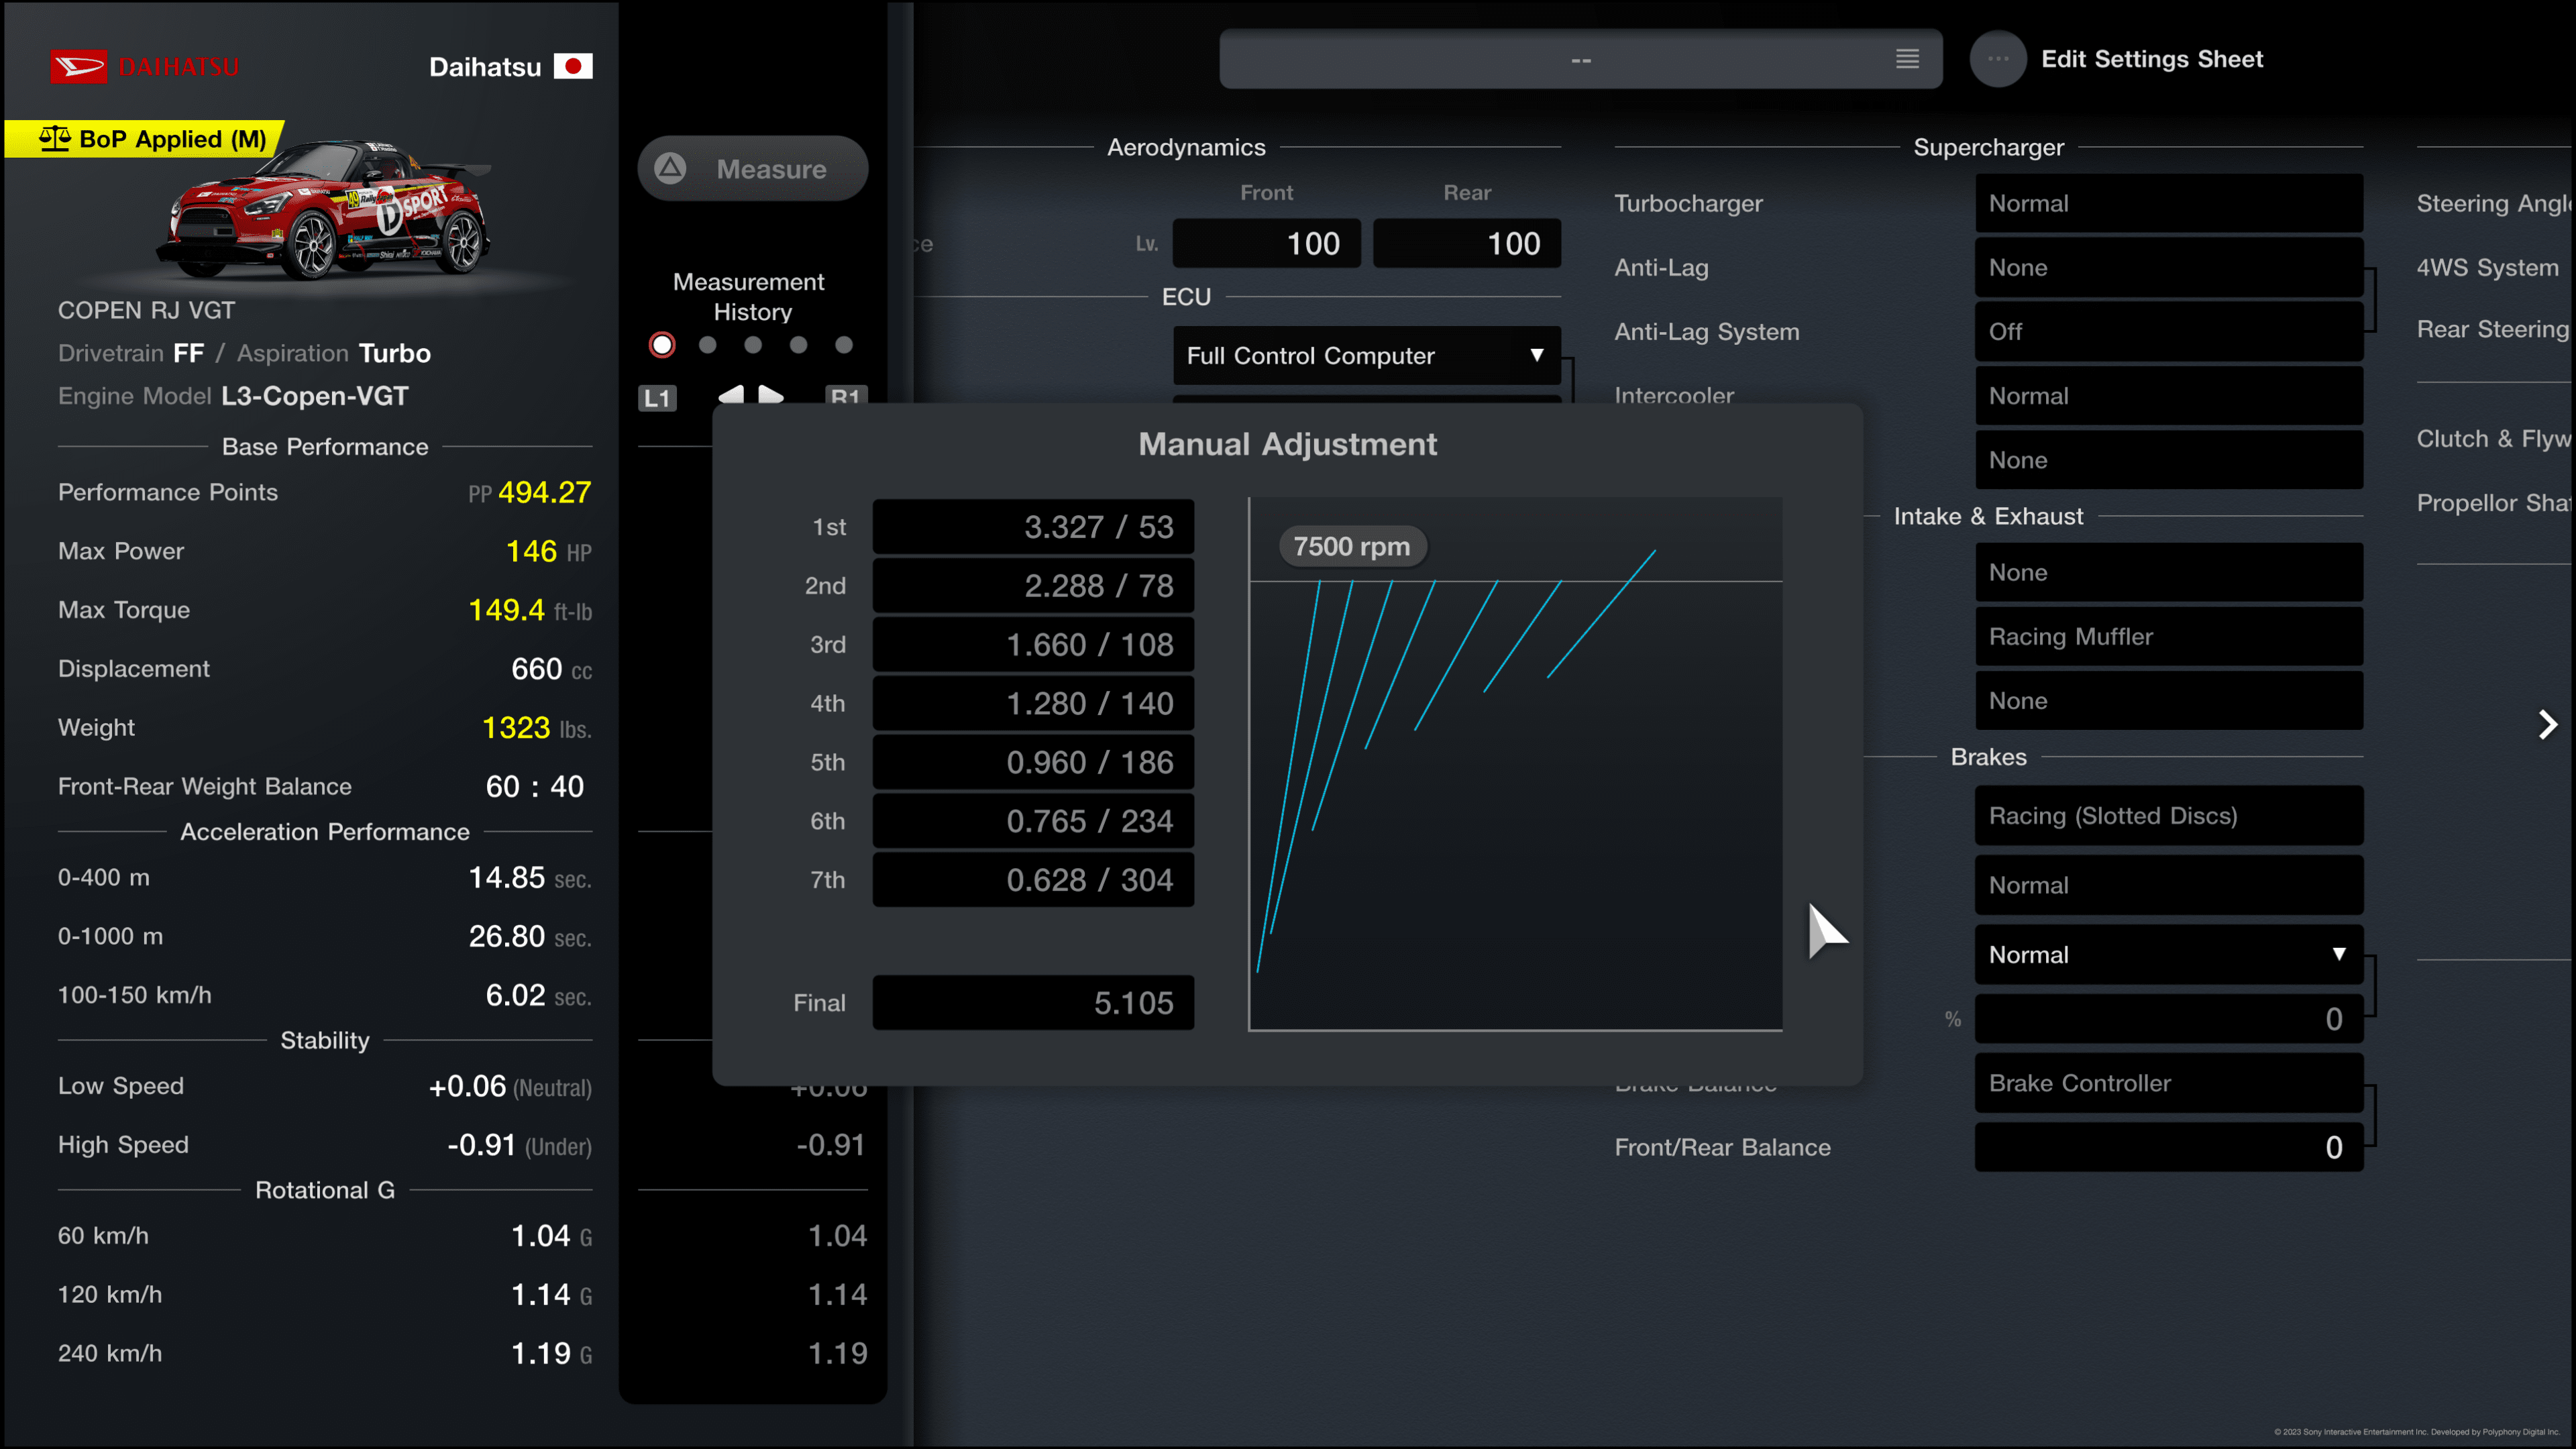
Task: Select the Turbocharger Normal field
Action: (2168, 203)
